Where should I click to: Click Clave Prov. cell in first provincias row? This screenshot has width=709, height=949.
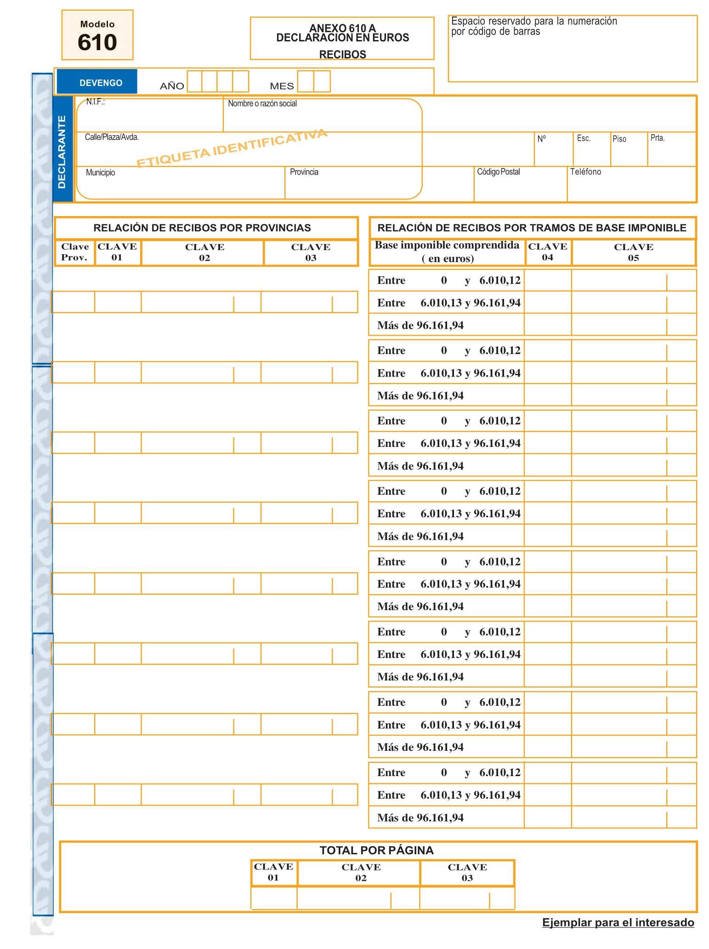74,302
